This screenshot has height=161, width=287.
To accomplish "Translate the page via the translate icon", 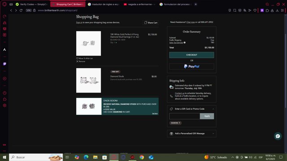I will click(x=245, y=10).
